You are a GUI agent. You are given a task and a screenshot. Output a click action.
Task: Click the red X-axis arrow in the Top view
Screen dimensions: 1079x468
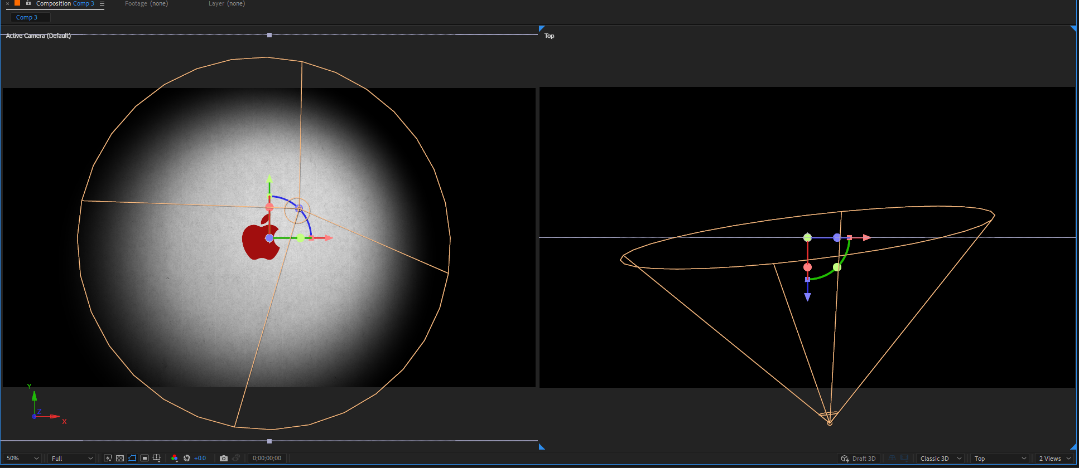click(866, 237)
